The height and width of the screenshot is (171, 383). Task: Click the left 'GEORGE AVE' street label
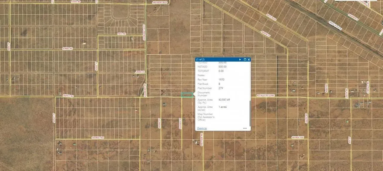(x=98, y=138)
